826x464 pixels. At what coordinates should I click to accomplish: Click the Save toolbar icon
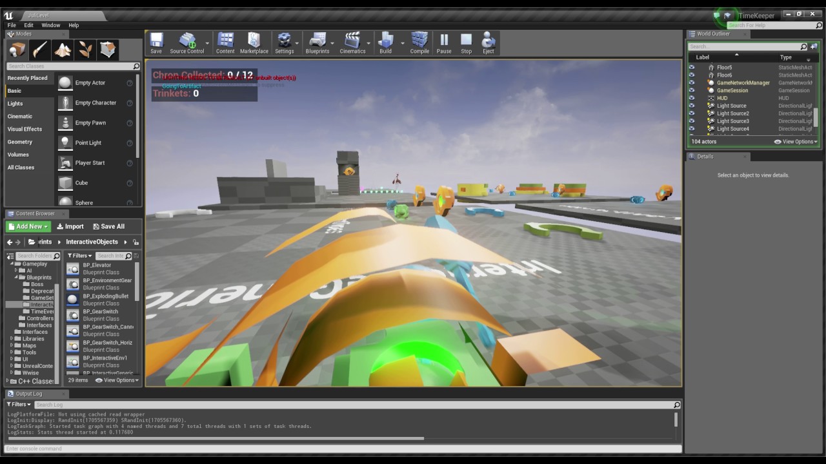click(x=156, y=43)
